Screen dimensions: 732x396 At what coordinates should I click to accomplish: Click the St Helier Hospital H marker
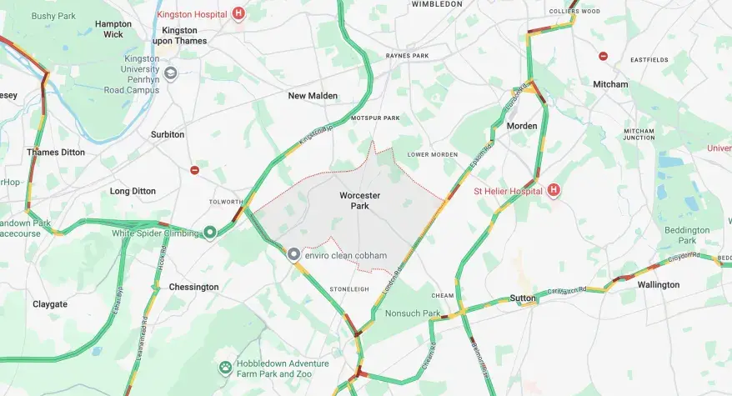(554, 190)
